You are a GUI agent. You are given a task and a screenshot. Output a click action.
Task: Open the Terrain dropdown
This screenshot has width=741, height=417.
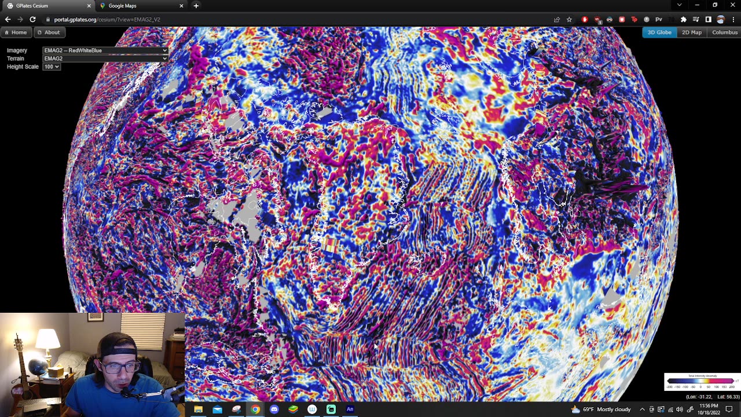click(105, 58)
